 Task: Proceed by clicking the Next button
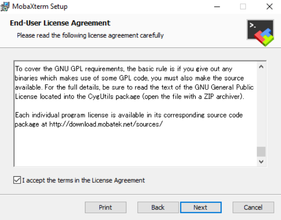tap(200, 207)
